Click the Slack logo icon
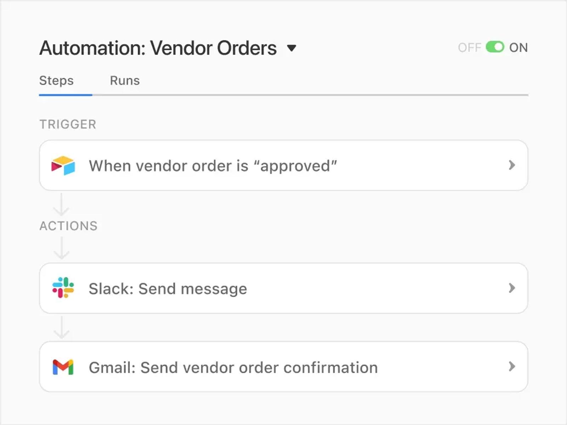 [x=63, y=288]
